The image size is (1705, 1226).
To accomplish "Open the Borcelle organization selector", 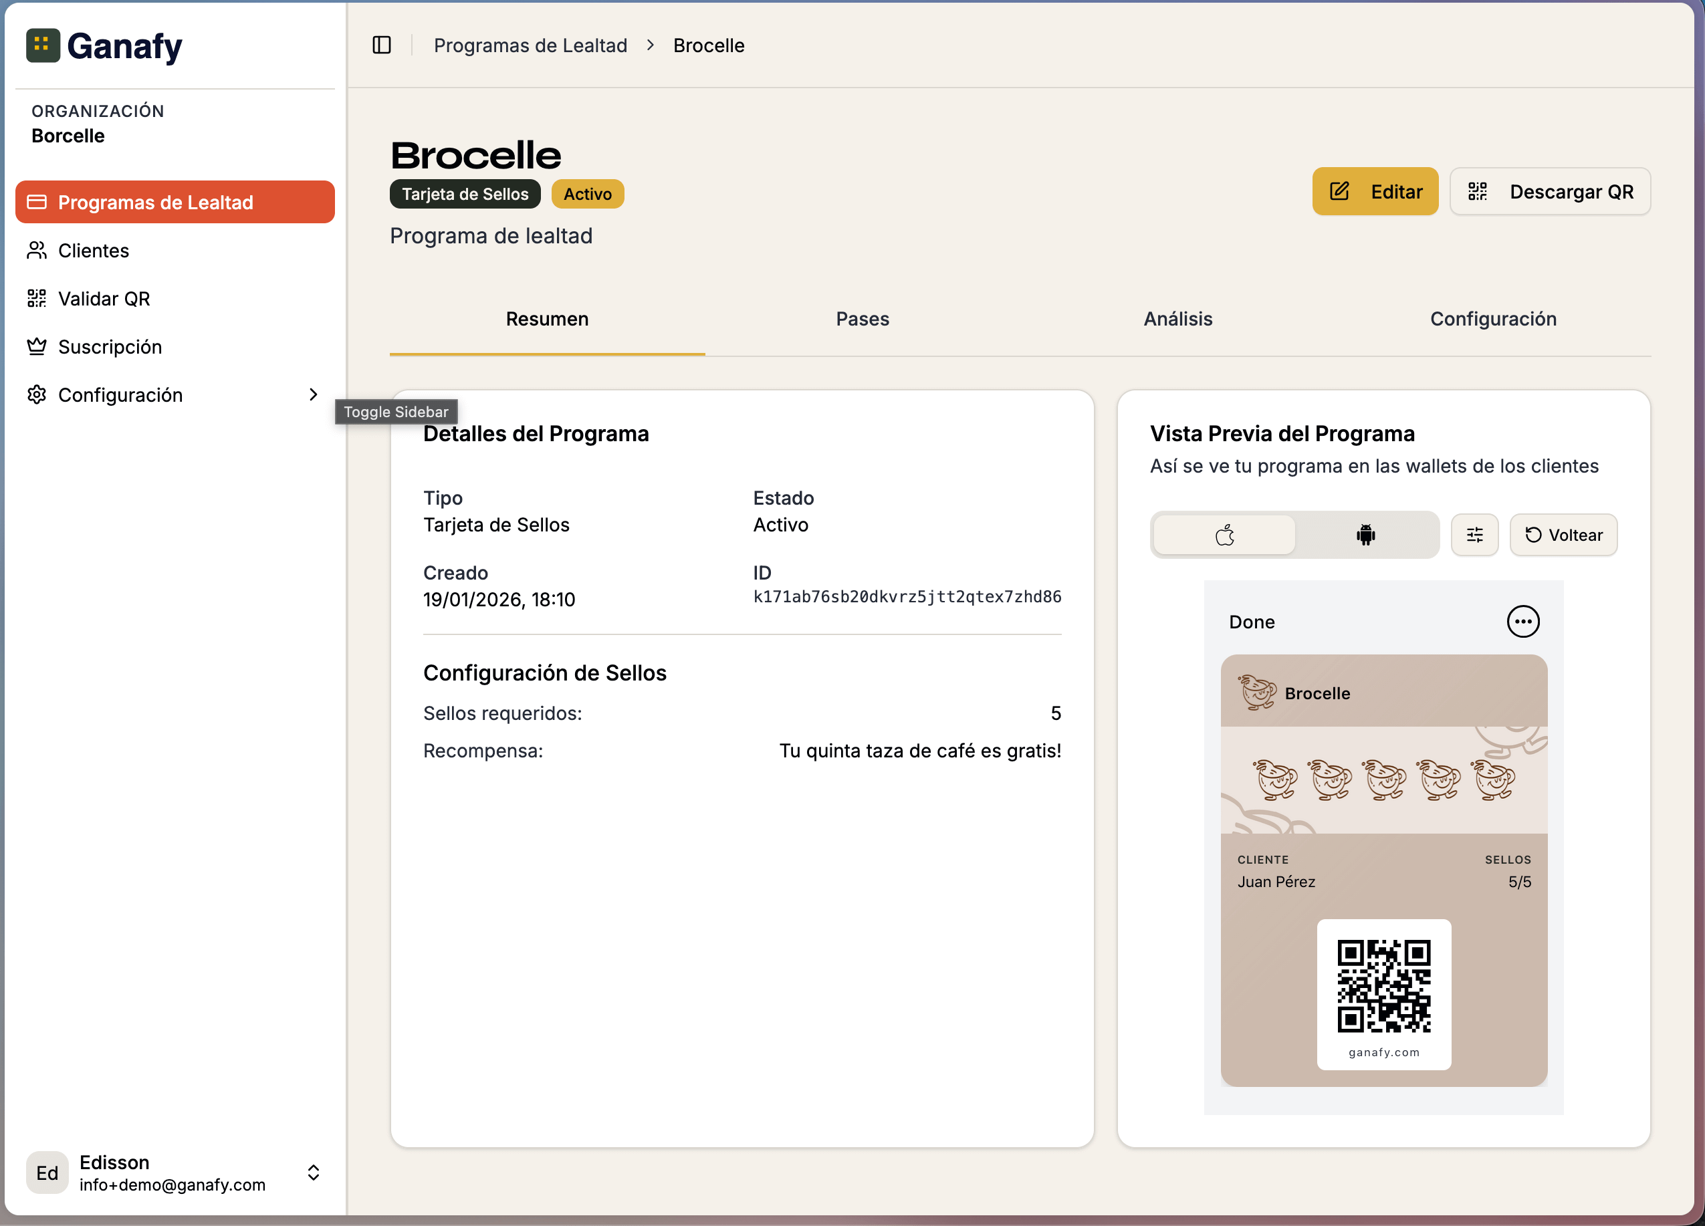I will [68, 135].
